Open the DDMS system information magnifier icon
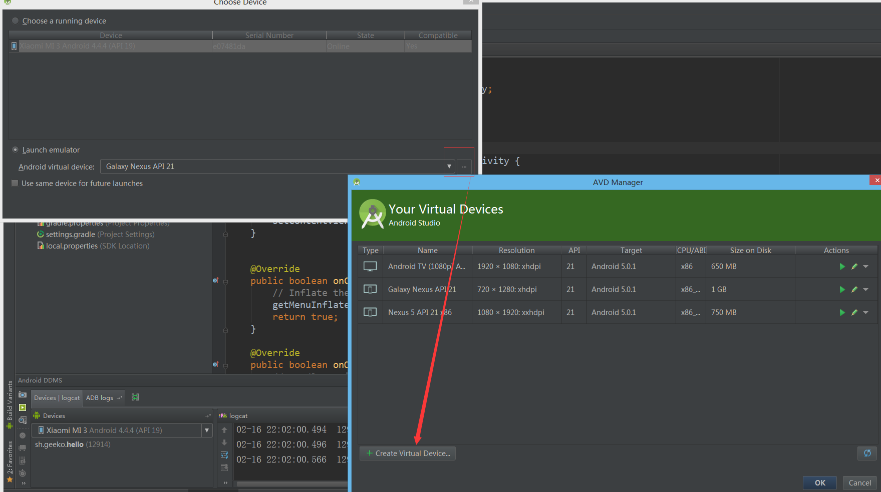Viewport: 881px width, 492px height. pos(23,420)
